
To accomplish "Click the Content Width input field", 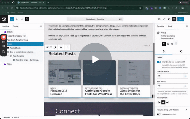I will (x=172, y=76).
